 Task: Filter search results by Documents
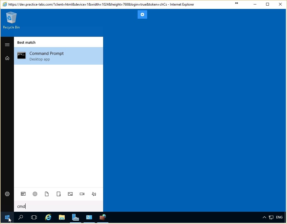(x=47, y=194)
